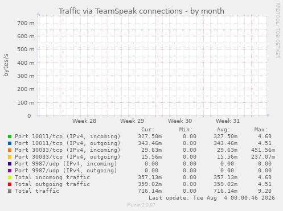The width and height of the screenshot is (283, 211).
Task: Click the lime swatch for Total incoming traffic
Action: (x=10, y=177)
